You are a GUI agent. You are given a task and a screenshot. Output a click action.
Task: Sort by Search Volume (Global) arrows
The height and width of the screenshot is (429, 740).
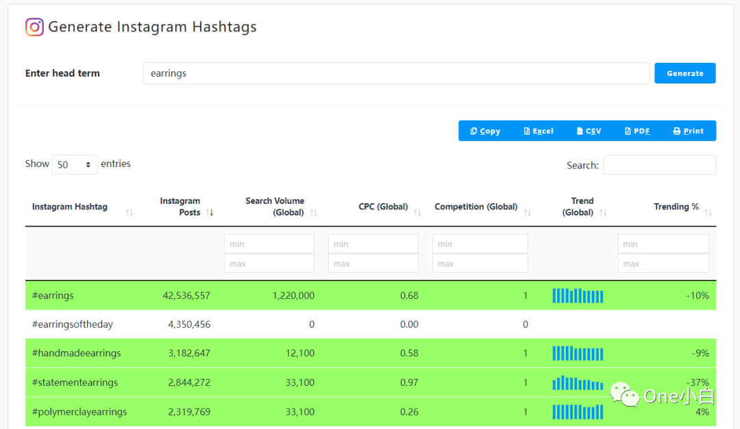(x=314, y=213)
